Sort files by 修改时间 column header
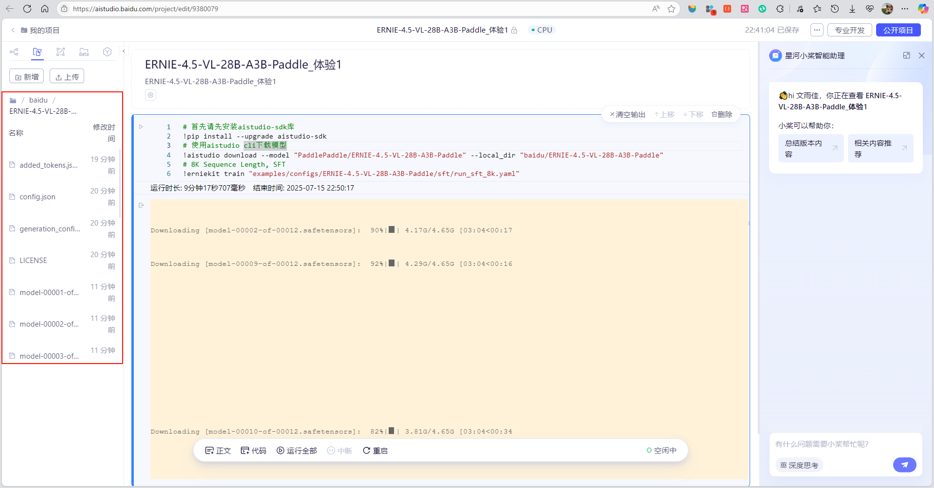 [104, 133]
